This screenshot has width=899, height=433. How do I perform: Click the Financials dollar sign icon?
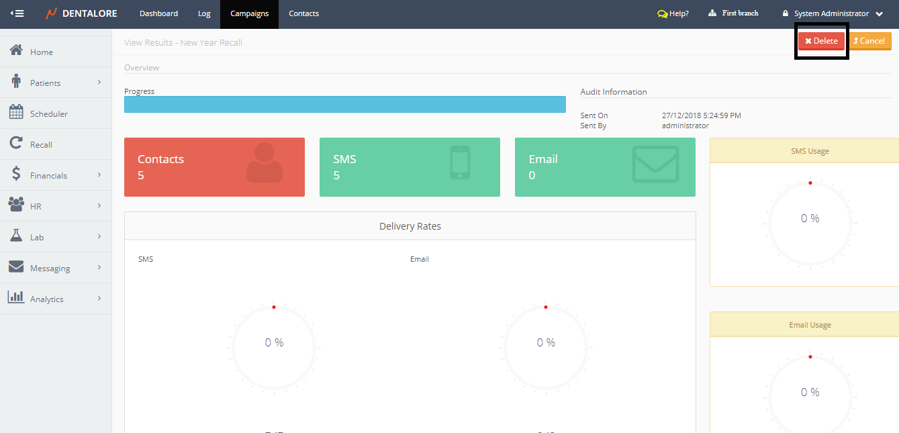(x=16, y=175)
